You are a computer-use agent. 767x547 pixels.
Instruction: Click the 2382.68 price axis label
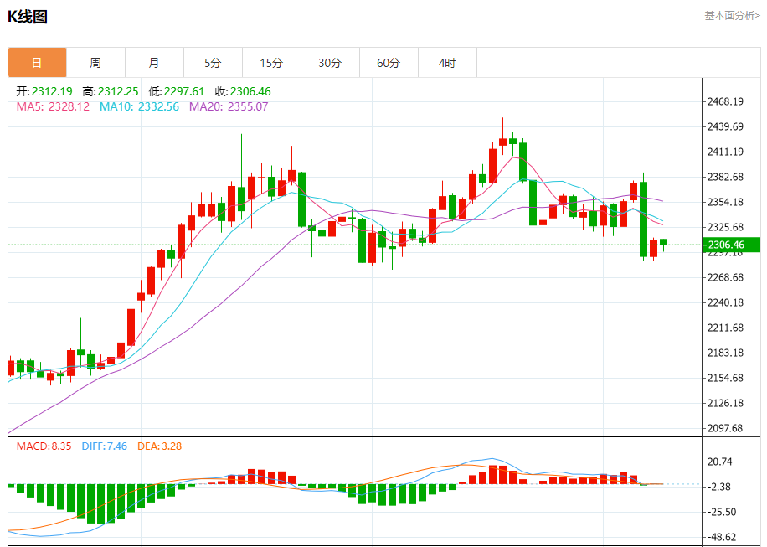(x=726, y=177)
